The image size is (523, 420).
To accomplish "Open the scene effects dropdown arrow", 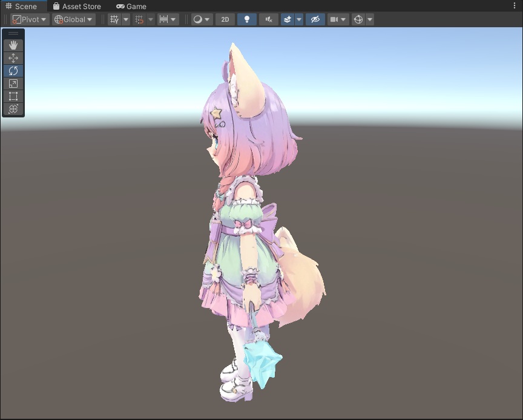I will coord(299,19).
